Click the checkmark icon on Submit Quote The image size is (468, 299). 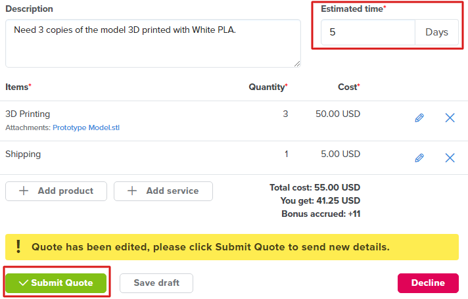[x=24, y=283]
